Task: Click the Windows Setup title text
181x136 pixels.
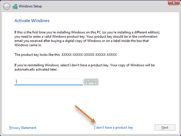Action: coord(30,6)
